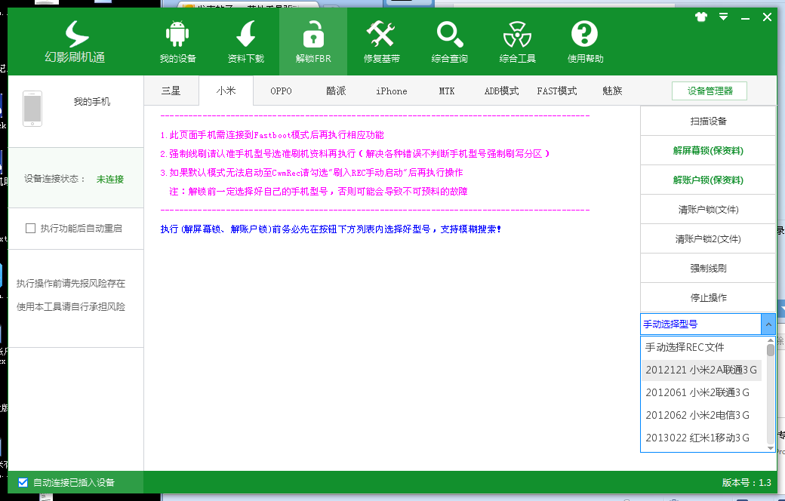
Task: Open the ADB模式 tab
Action: 502,91
